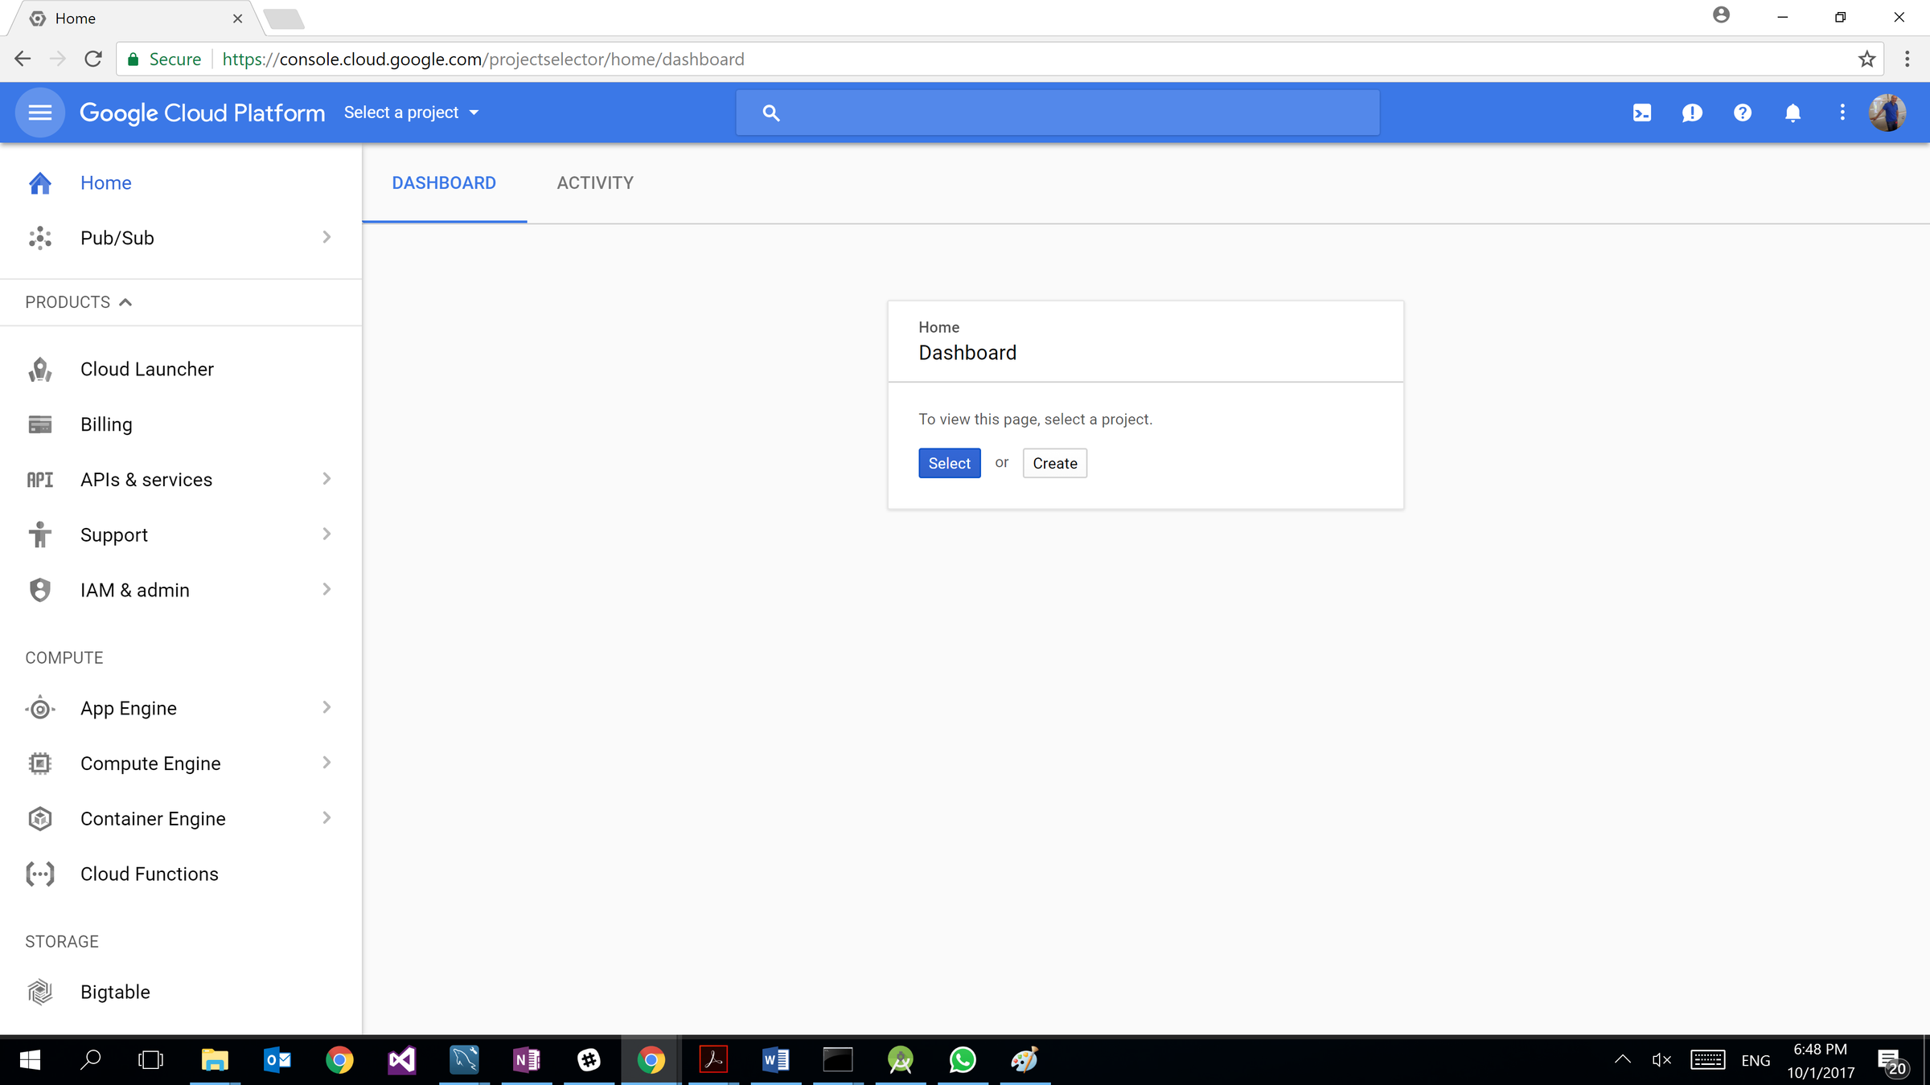1930x1085 pixels.
Task: Open WhatsApp from the taskbar
Action: (x=963, y=1060)
